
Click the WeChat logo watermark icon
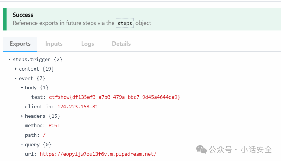201,149
